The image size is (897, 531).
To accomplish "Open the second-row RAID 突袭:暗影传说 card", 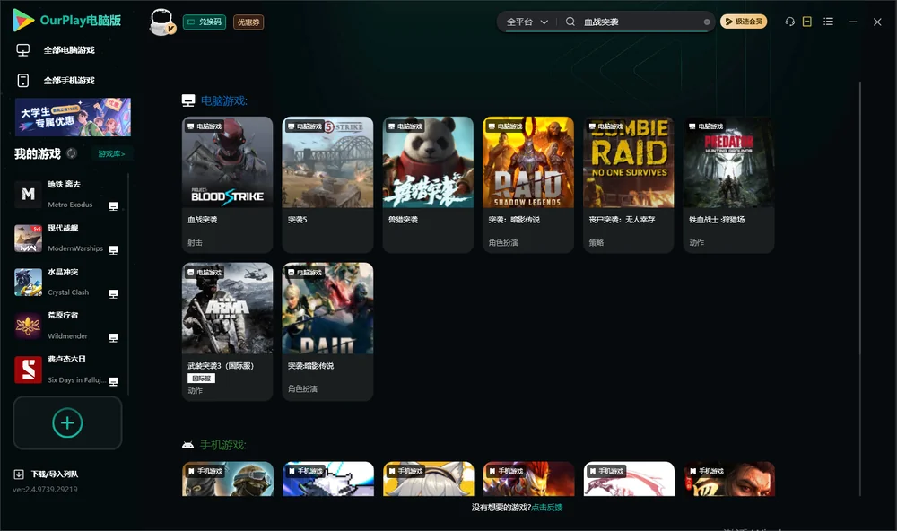I will coord(327,332).
